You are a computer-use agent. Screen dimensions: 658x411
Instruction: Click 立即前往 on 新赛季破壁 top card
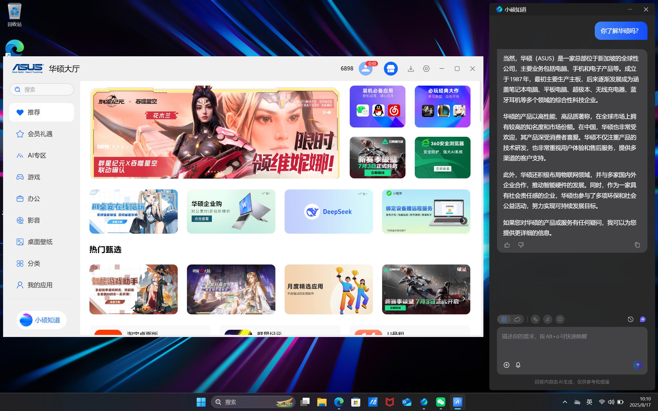[378, 173]
